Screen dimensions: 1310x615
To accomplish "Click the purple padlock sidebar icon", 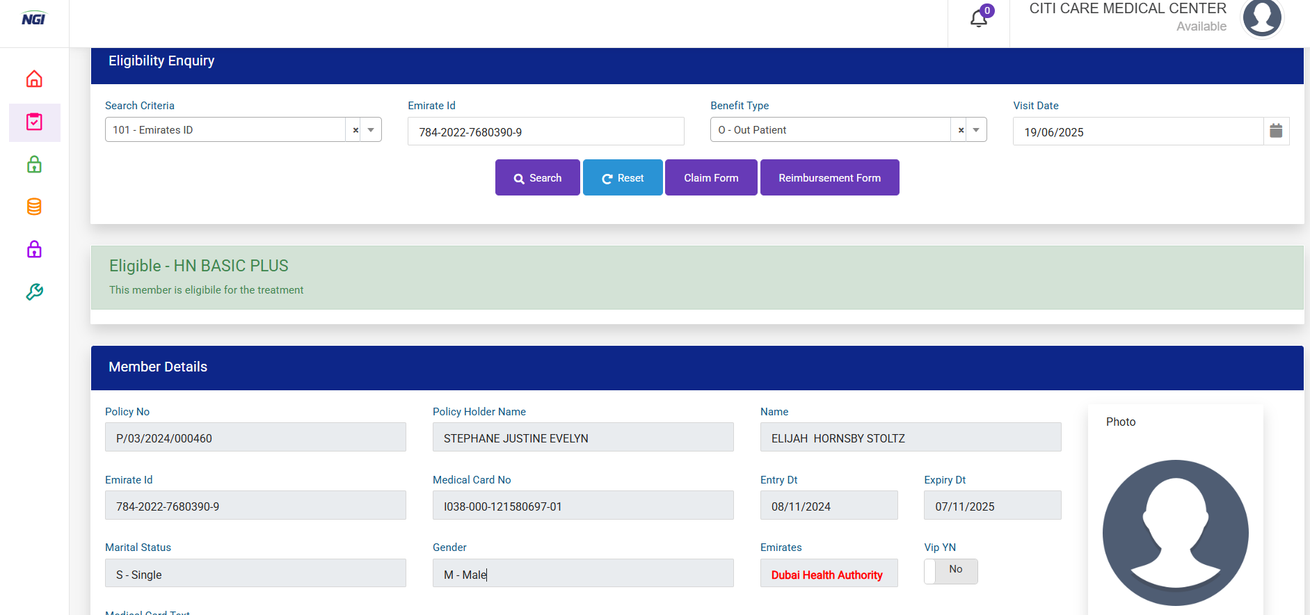I will (34, 249).
